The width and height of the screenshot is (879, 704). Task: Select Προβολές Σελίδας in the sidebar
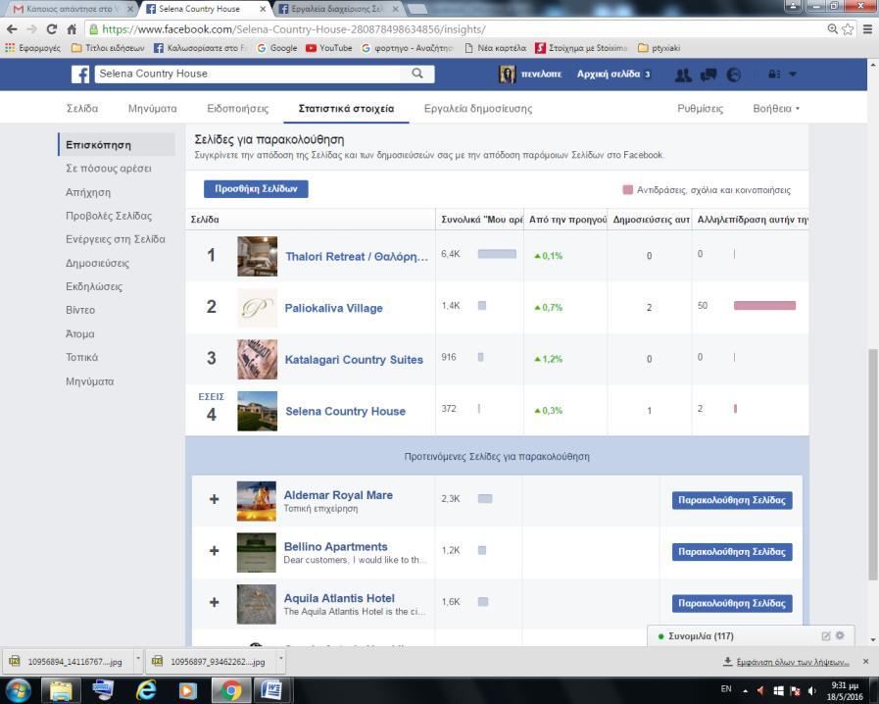[x=109, y=216]
